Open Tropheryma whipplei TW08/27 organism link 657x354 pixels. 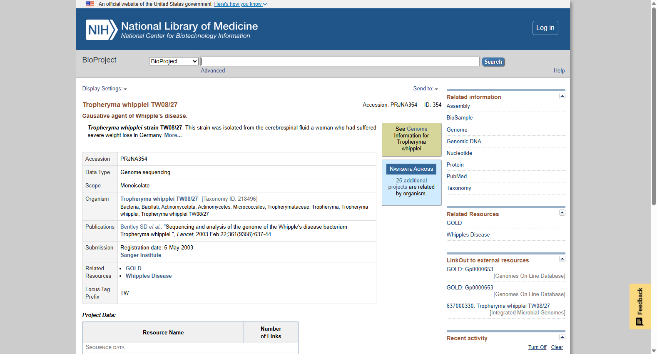pos(159,199)
